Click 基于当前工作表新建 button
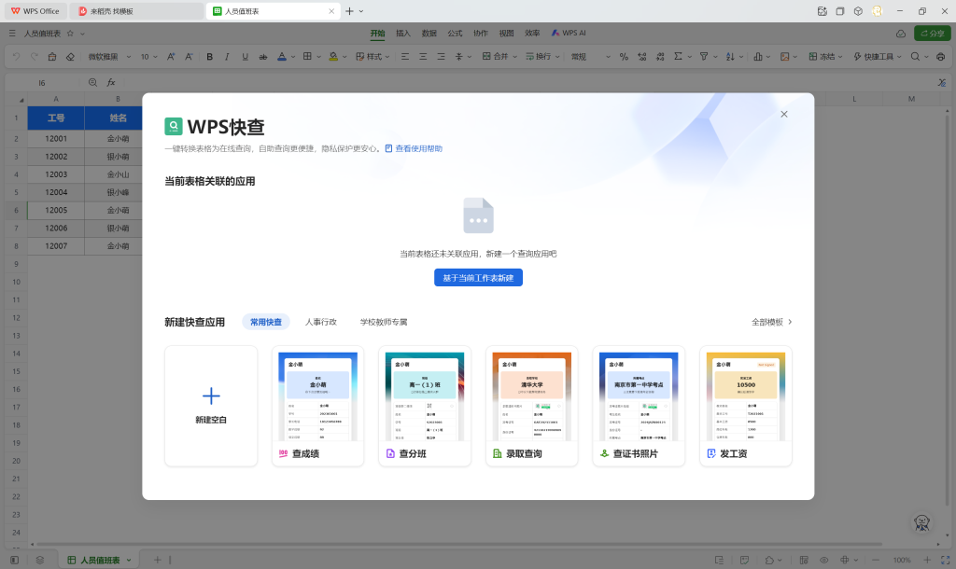The image size is (956, 569). 478,278
